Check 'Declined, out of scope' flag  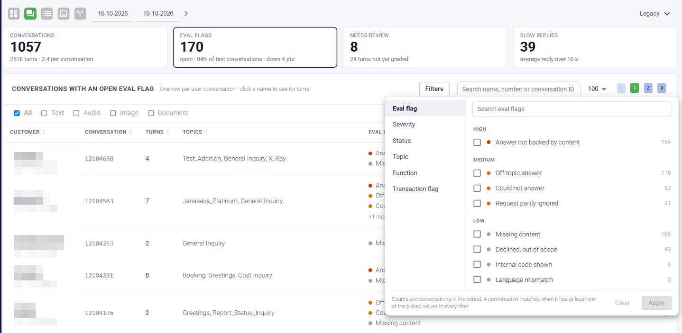[477, 249]
